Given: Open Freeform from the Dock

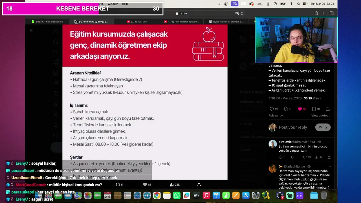Looking at the screenshot, I should tap(186, 195).
